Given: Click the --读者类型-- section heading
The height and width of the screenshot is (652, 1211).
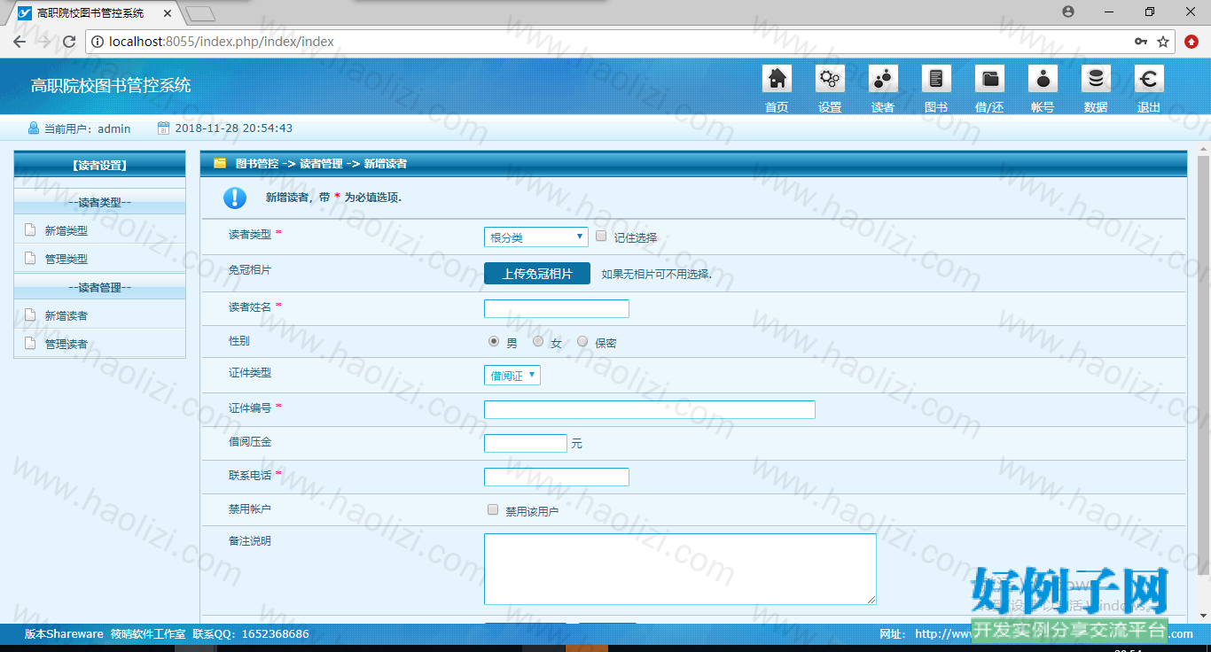Looking at the screenshot, I should pos(99,202).
